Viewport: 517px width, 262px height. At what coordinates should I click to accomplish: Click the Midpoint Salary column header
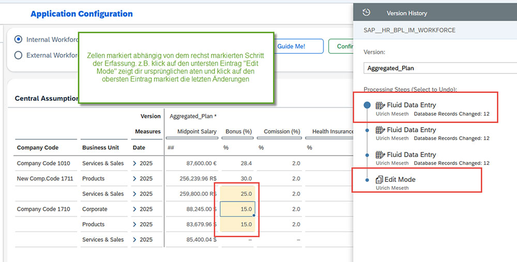point(196,132)
